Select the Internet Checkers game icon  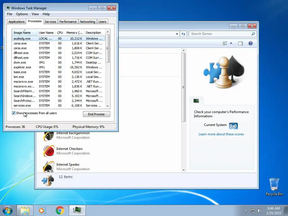(x=49, y=151)
